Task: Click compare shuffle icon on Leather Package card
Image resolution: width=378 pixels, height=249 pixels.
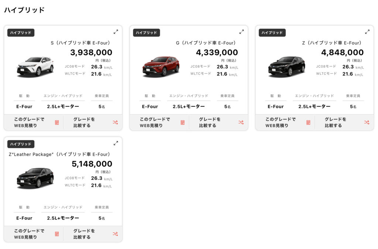Action: tap(115, 234)
